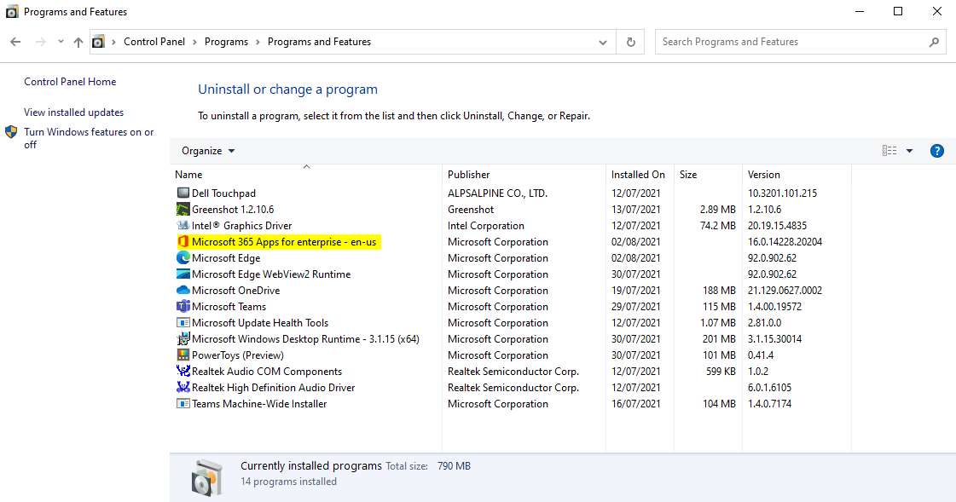Viewport: 956px width, 502px height.
Task: Click the 74.2 MB size cell
Action: tap(717, 225)
